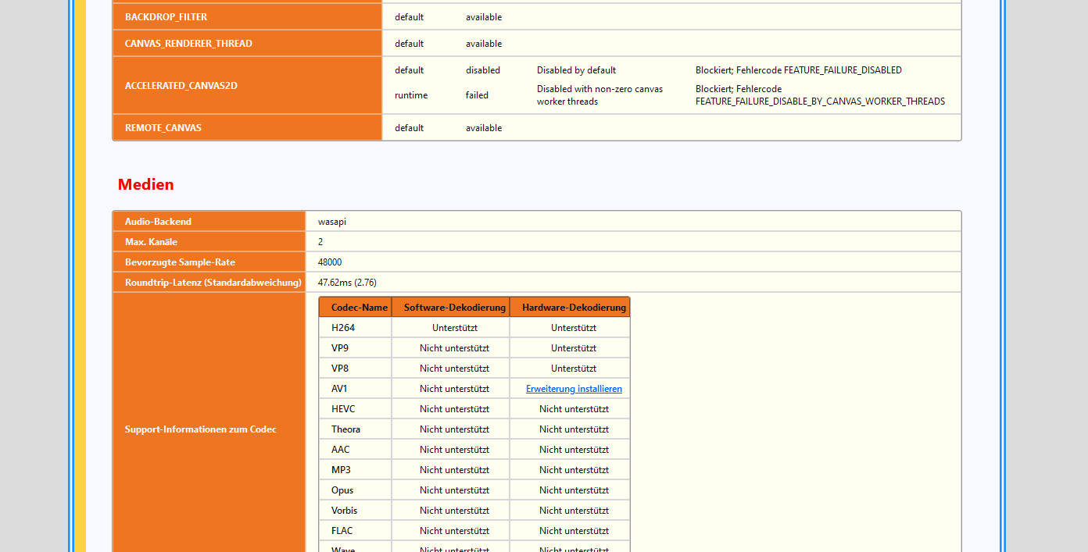
Task: Select the Theora codec name cell
Action: [x=345, y=429]
